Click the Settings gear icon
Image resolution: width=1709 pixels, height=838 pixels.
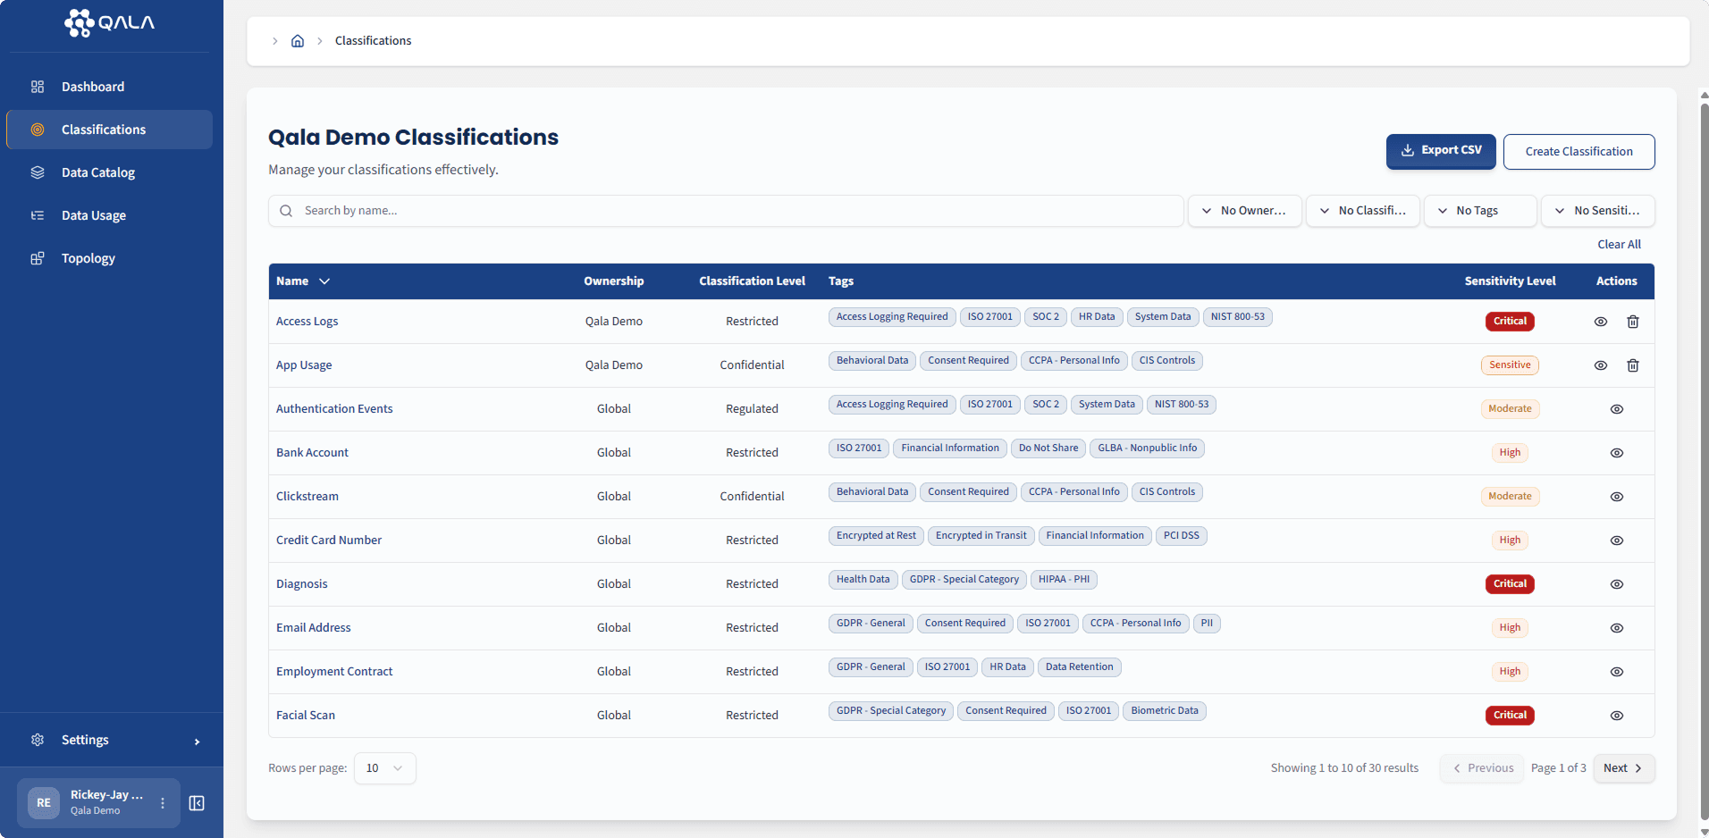coord(38,740)
